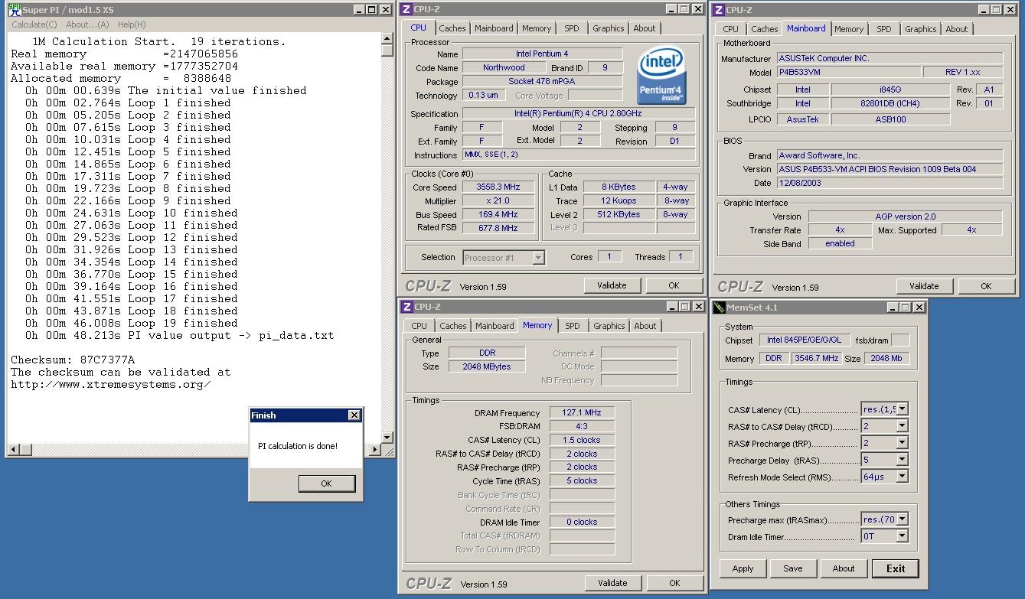The height and width of the screenshot is (599, 1025).
Task: Click the xtremesystems.org URL text
Action: tap(111, 384)
